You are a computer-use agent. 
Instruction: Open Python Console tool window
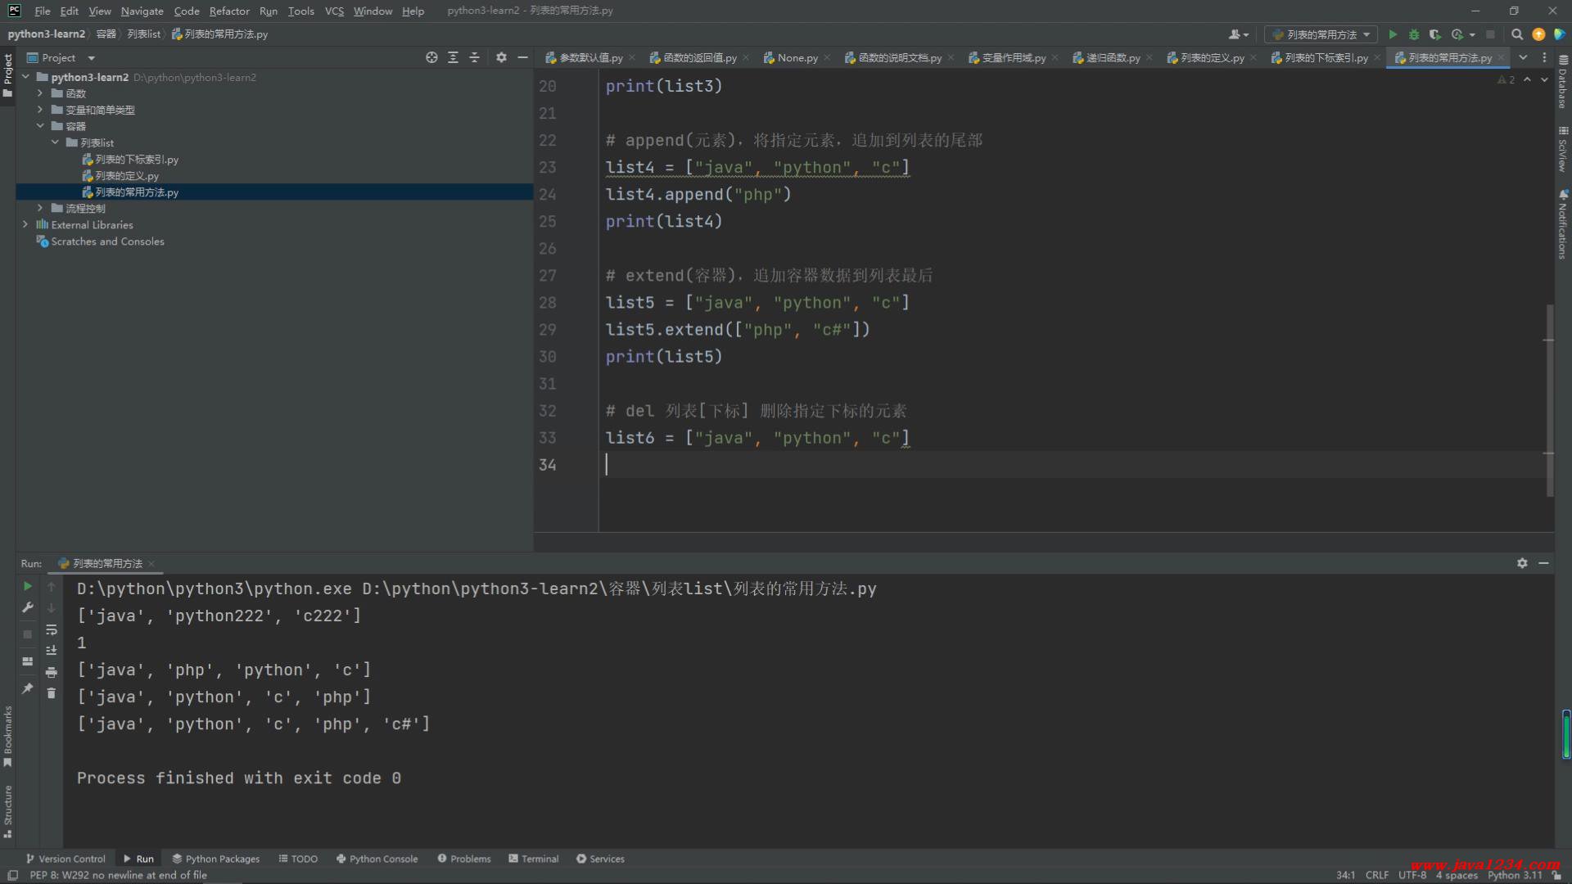377,859
